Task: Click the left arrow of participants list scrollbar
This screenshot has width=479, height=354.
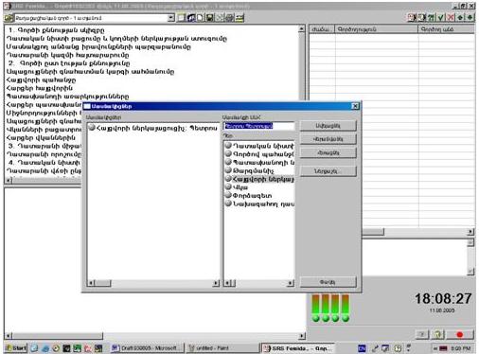Action: pyautogui.click(x=91, y=283)
